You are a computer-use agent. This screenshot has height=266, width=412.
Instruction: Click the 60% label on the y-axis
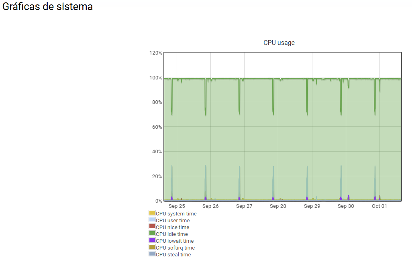(157, 127)
